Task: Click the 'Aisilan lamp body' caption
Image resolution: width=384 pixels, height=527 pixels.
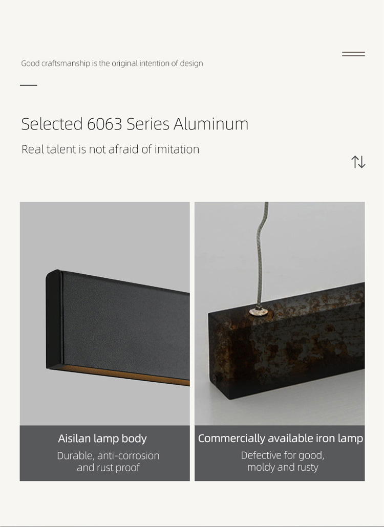Action: click(102, 438)
